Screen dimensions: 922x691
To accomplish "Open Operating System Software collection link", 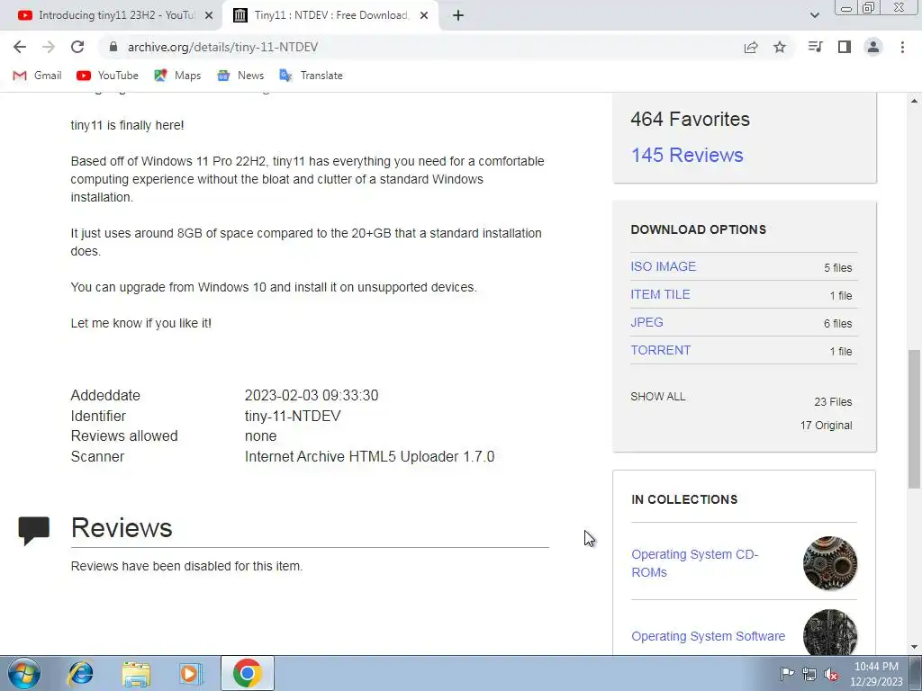I will [x=708, y=636].
